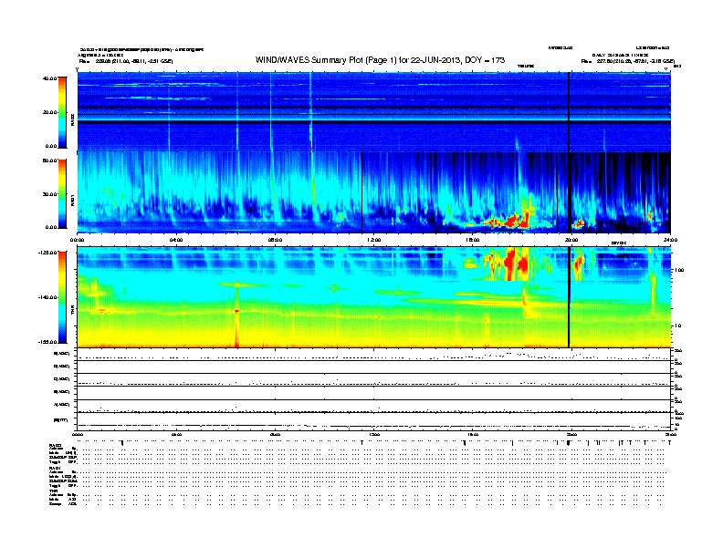This screenshot has height=558, width=723.
Task: Click the TNR heading in the bottom status table
Action: coord(53,491)
